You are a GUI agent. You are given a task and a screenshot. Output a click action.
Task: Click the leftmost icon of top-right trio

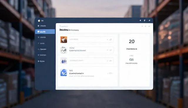pyautogui.click(x=140, y=21)
